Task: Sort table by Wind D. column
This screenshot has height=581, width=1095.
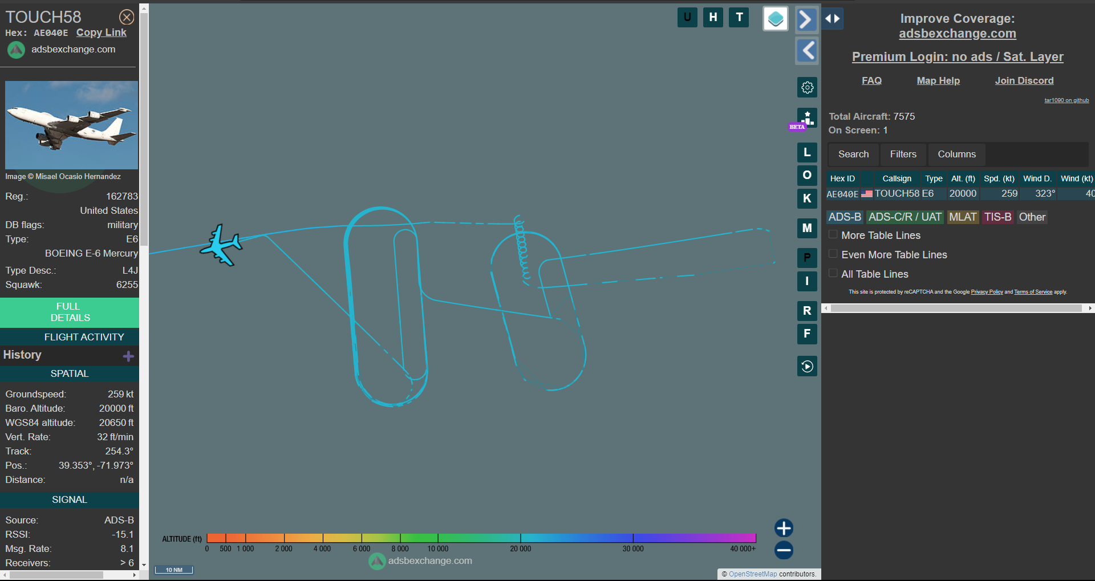Action: tap(1037, 179)
